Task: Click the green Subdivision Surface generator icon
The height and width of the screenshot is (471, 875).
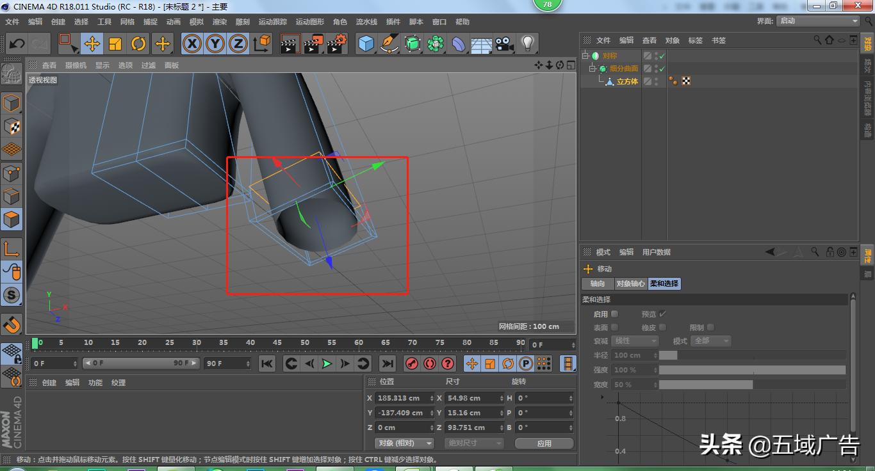Action: pyautogui.click(x=413, y=44)
